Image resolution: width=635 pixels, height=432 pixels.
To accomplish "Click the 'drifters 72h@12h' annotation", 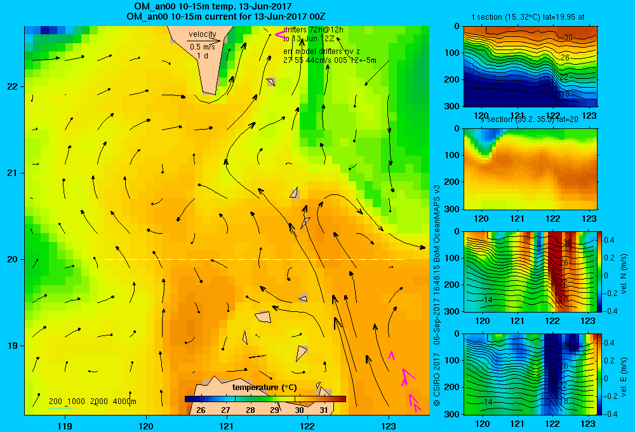I will point(313,30).
